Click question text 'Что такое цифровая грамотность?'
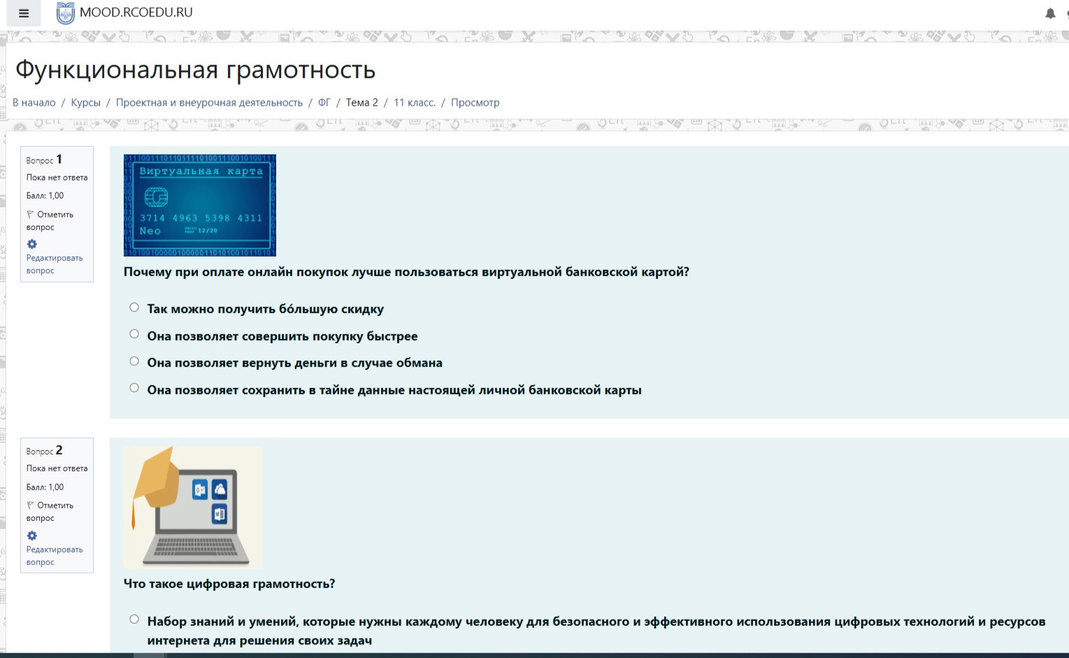 coord(229,584)
